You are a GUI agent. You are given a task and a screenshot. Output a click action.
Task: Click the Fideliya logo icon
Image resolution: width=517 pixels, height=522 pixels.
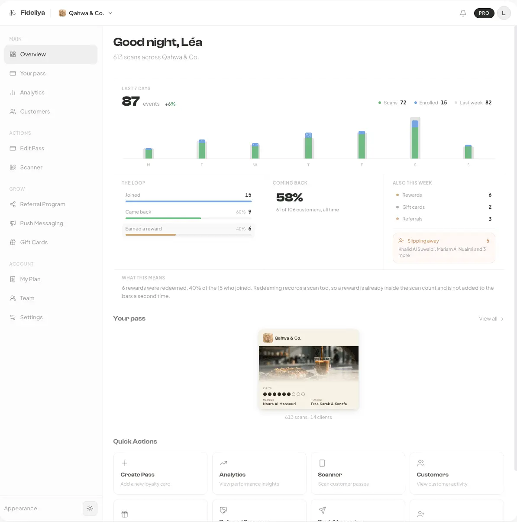point(13,13)
